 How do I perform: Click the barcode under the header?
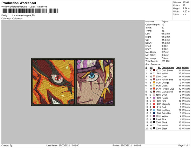(x=30, y=11)
